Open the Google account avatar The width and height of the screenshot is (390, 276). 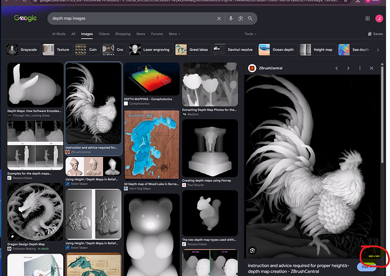379,19
